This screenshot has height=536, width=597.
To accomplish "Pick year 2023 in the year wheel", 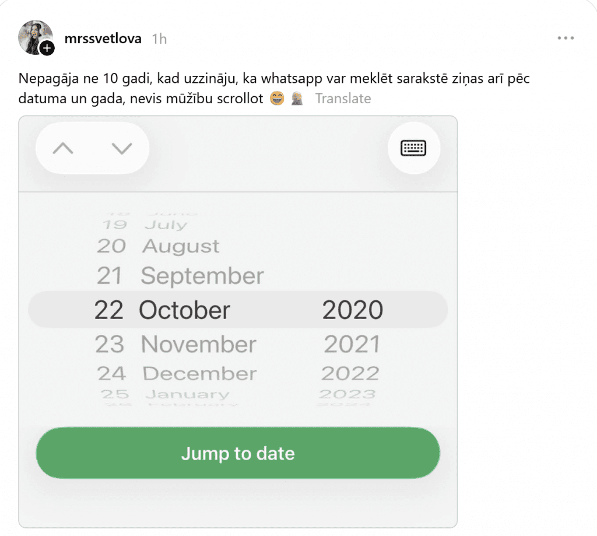I will click(347, 394).
